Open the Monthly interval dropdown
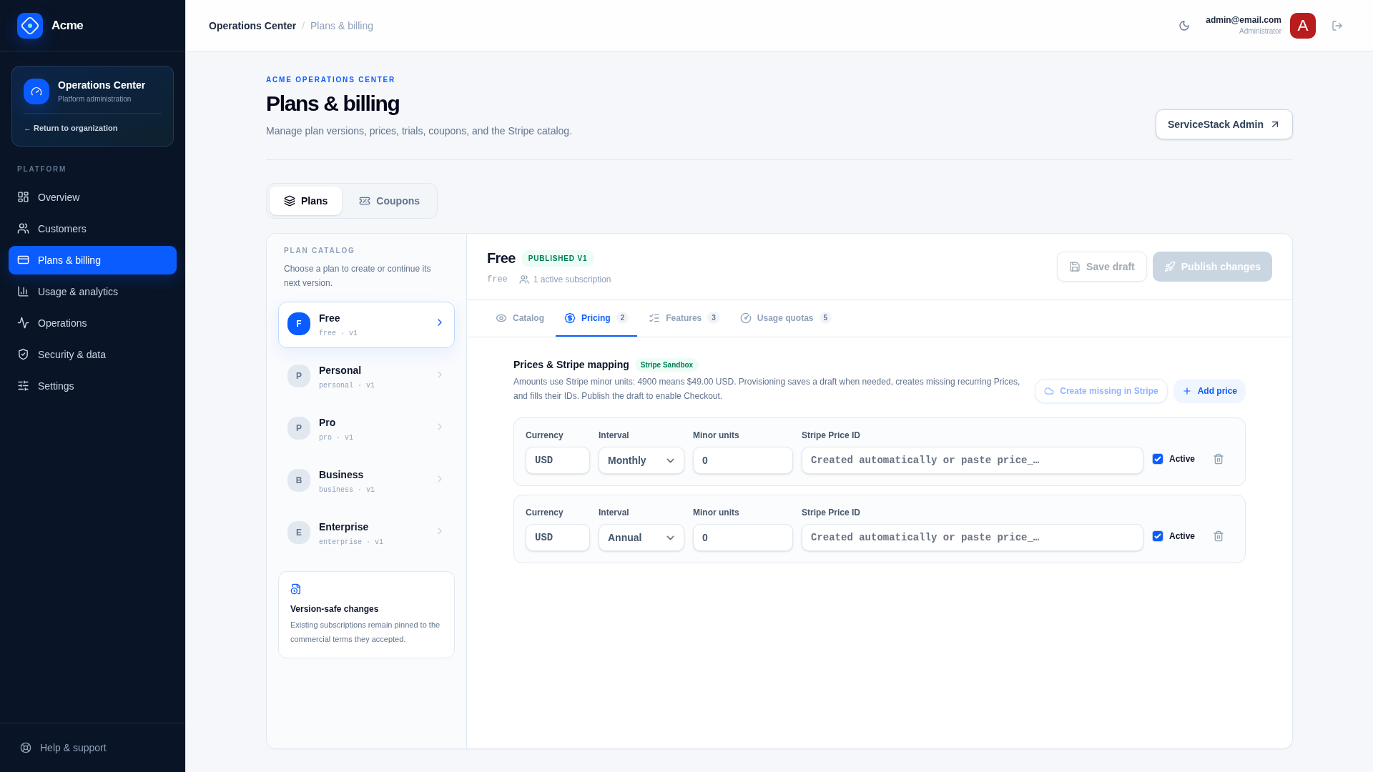Image resolution: width=1373 pixels, height=772 pixels. pos(641,460)
